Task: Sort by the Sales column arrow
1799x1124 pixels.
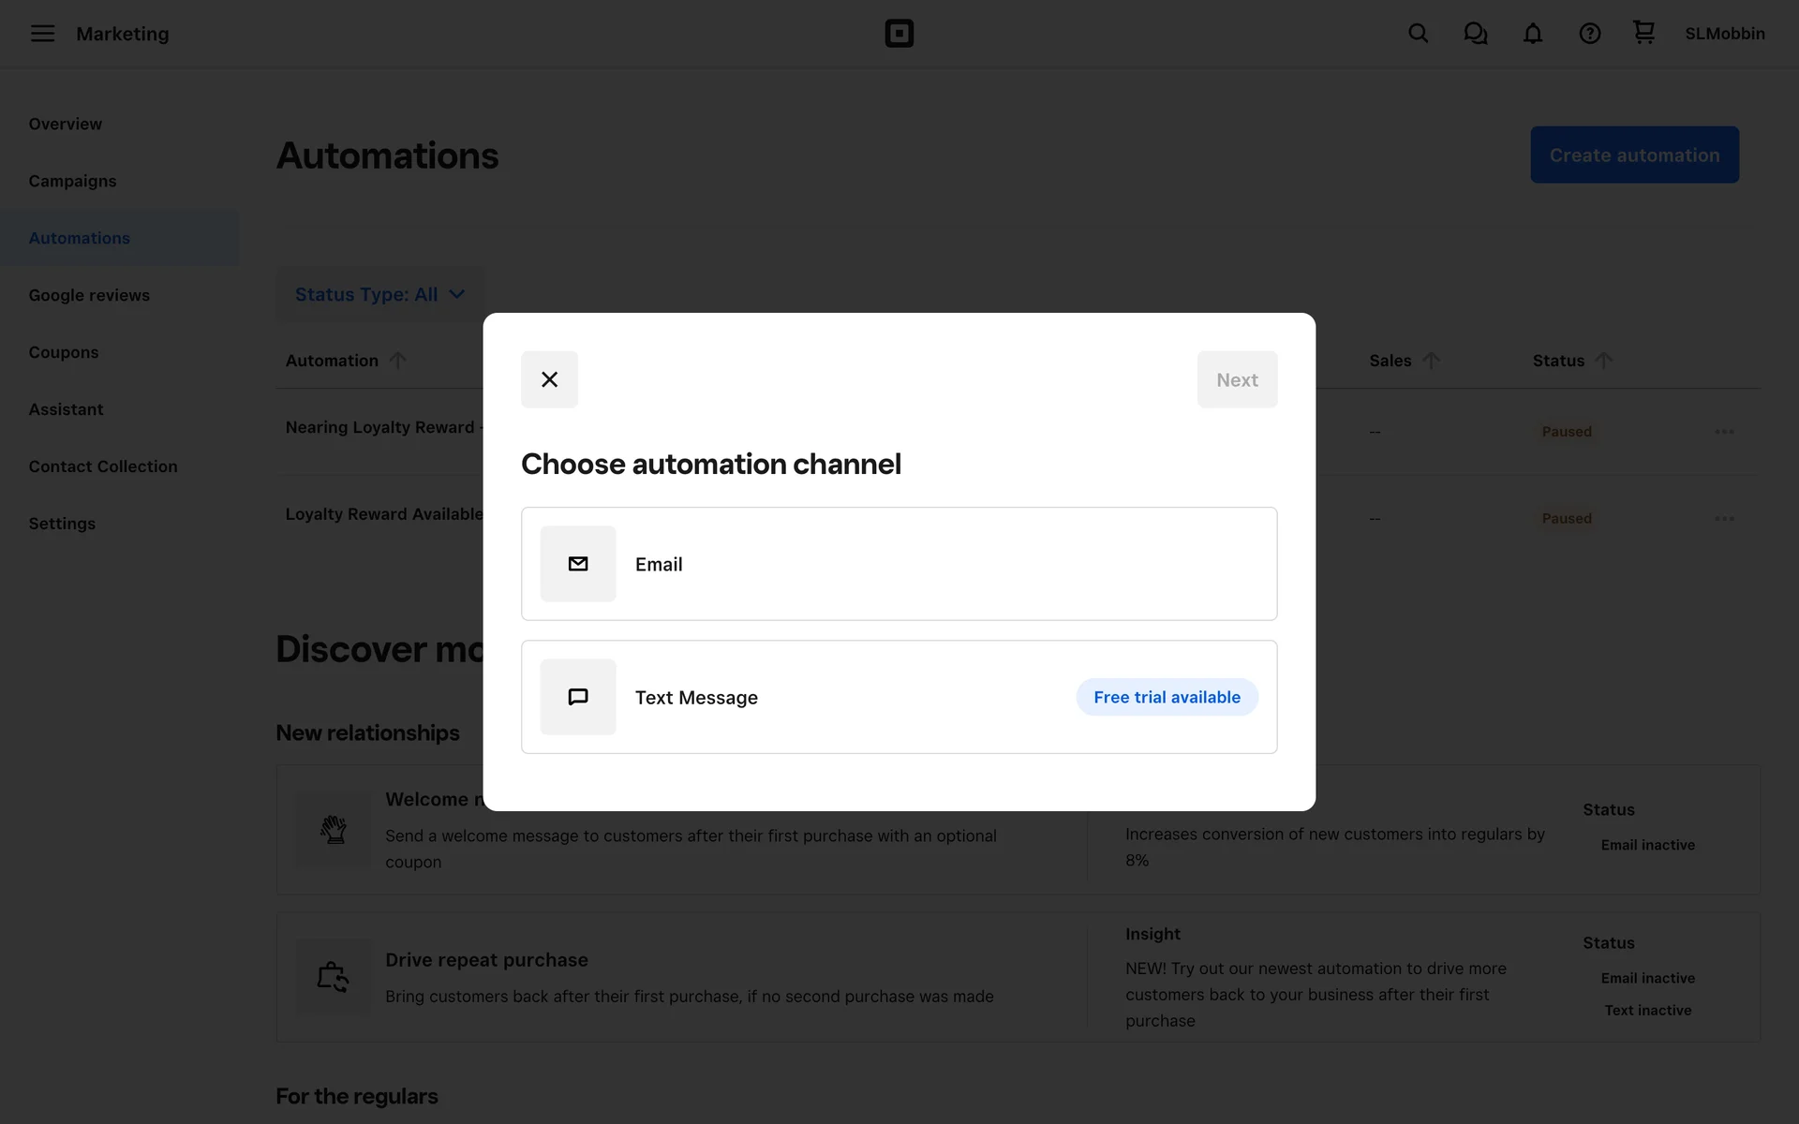Action: pos(1431,361)
